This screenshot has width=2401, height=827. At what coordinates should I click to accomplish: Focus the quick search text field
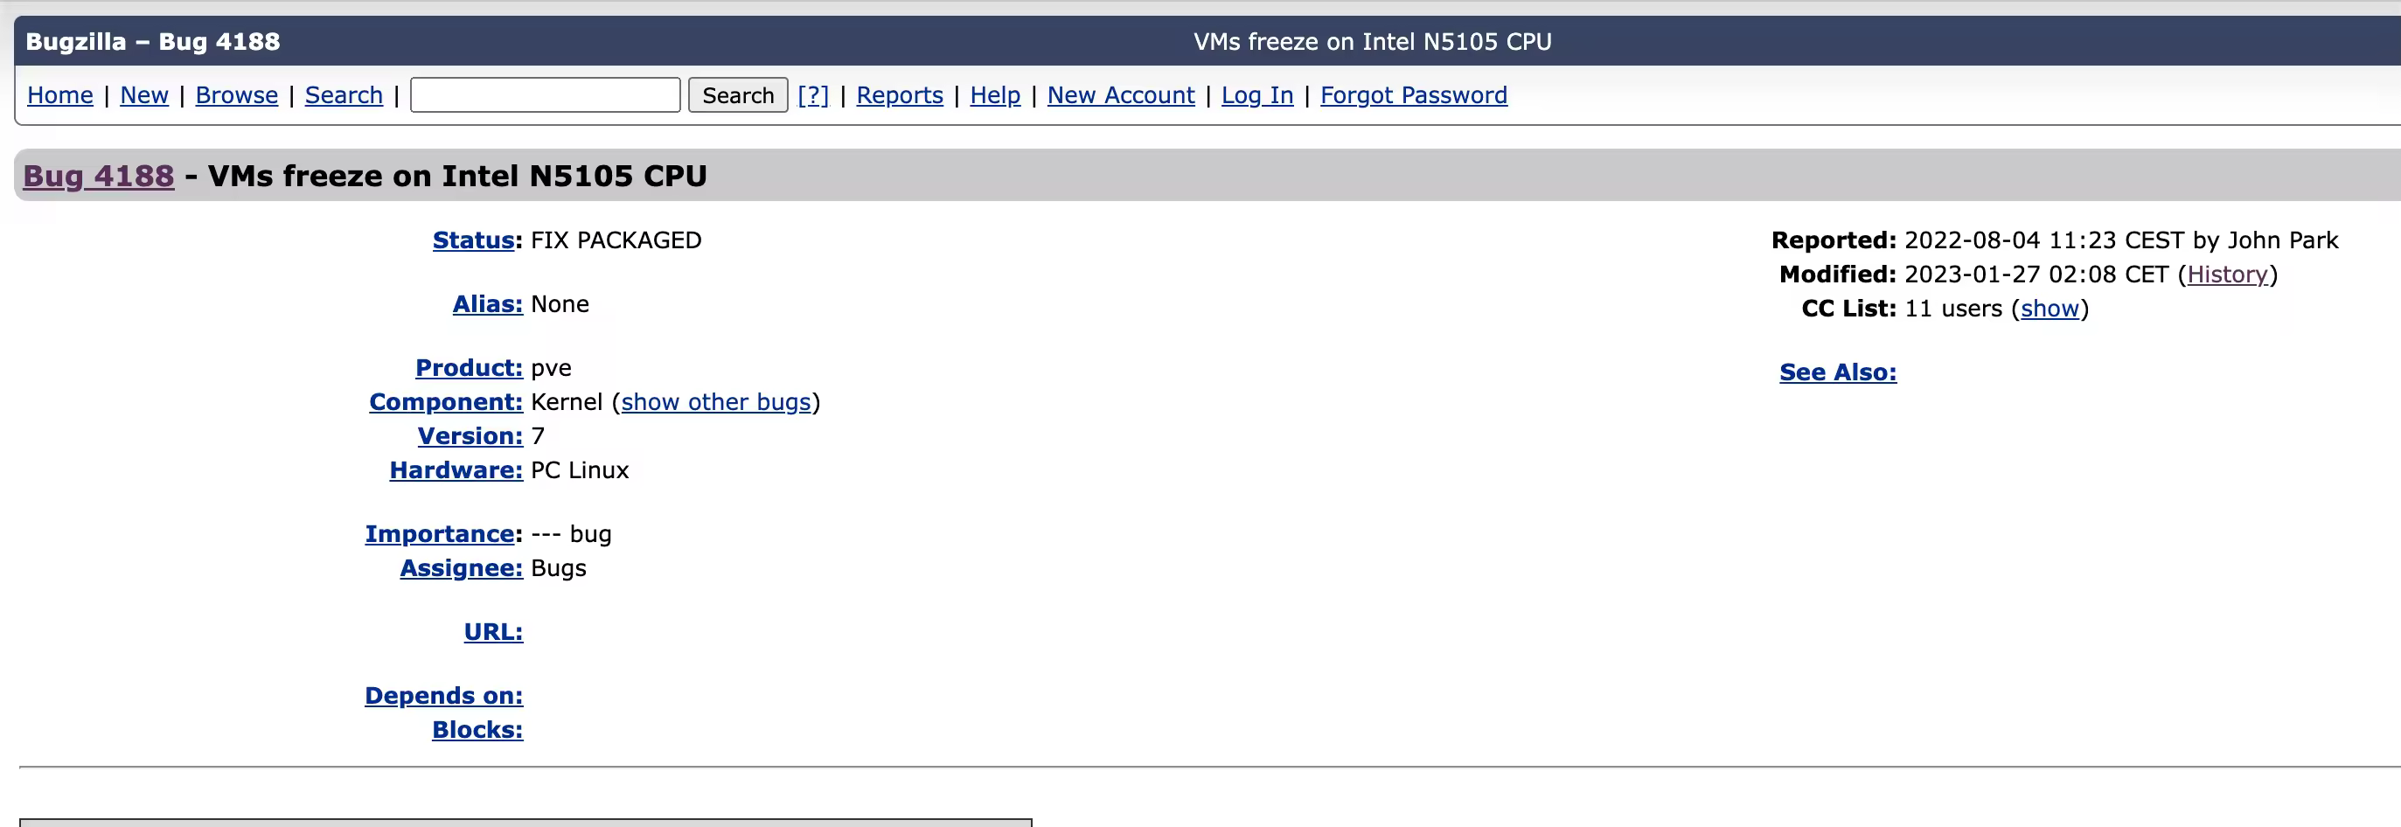click(x=546, y=95)
